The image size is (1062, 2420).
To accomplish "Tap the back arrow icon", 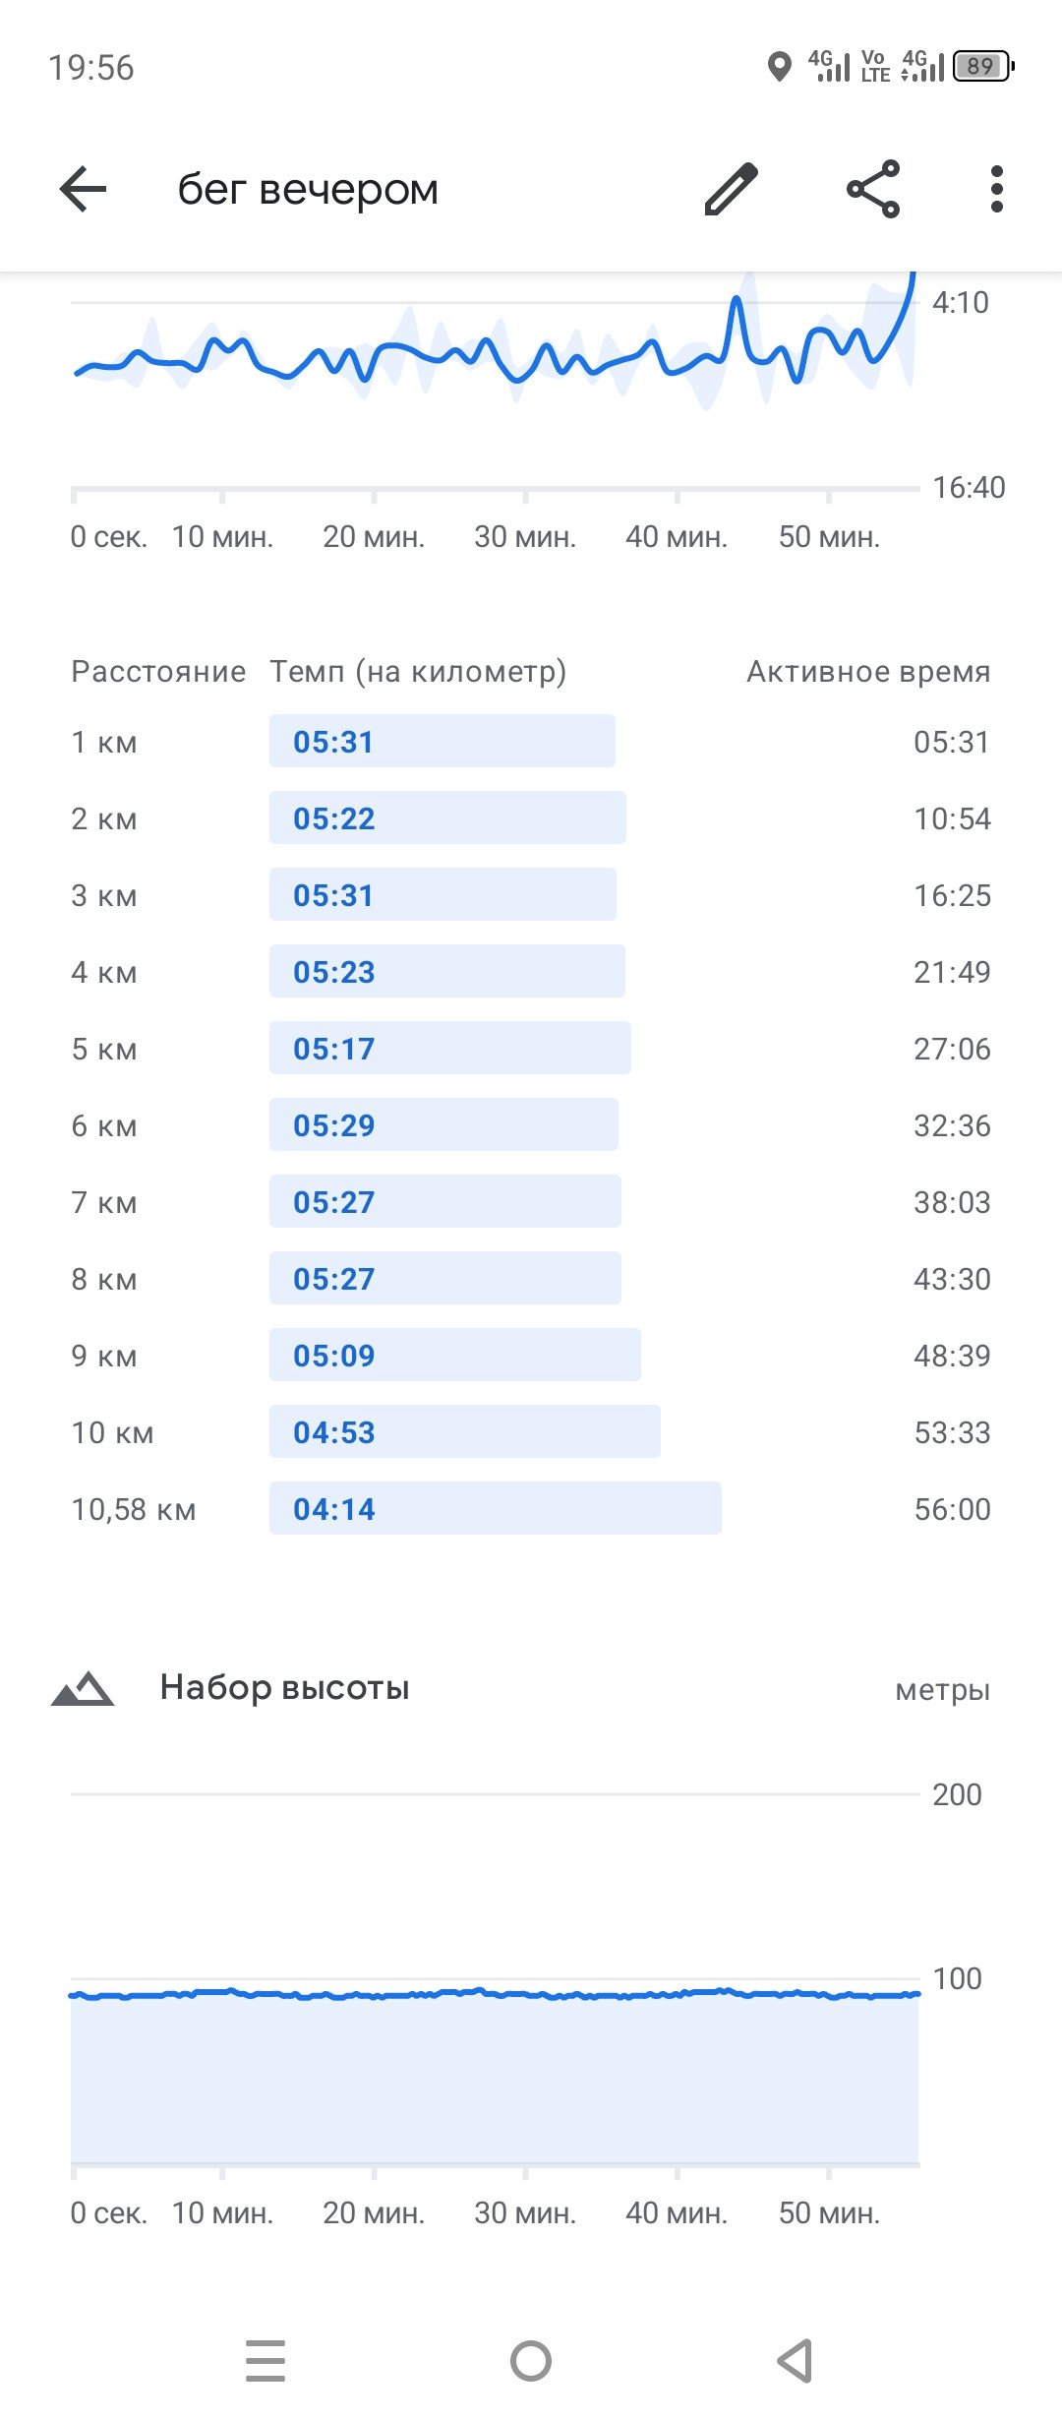I will 83,189.
